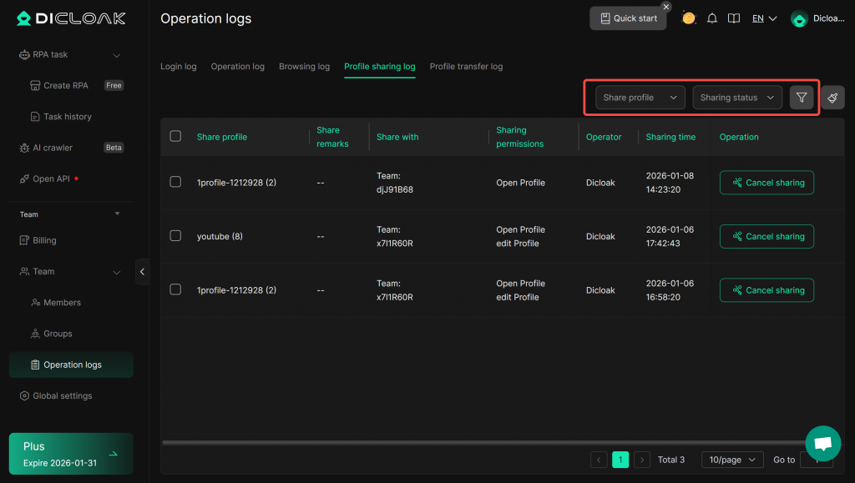855x483 pixels.
Task: Click the Quick start button
Action: pyautogui.click(x=628, y=18)
